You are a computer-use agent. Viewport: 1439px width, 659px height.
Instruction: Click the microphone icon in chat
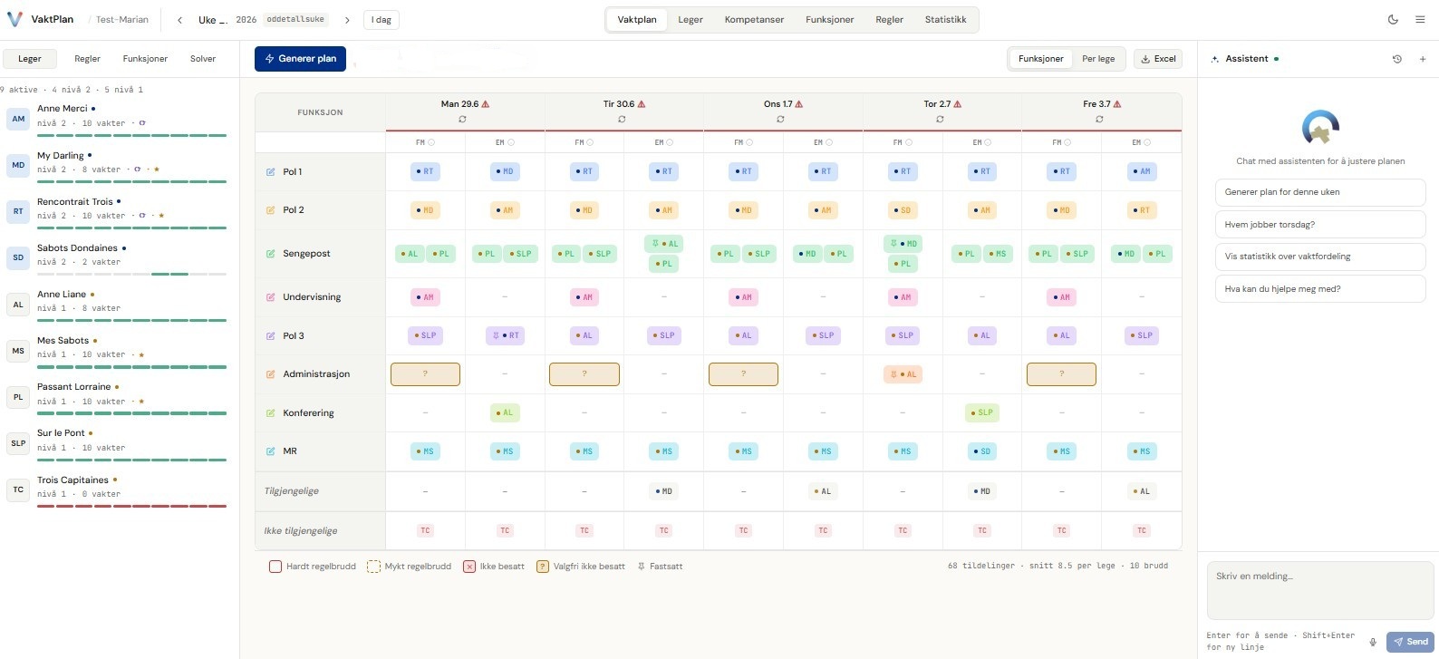(1373, 642)
